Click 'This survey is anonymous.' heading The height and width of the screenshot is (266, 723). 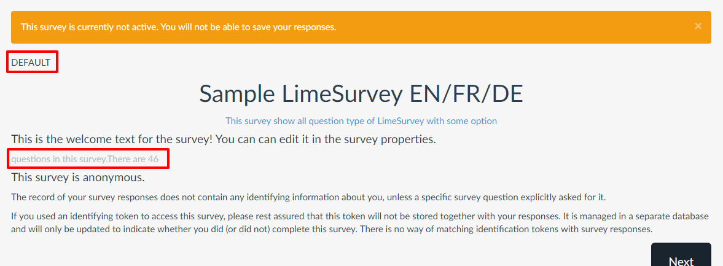tap(77, 178)
